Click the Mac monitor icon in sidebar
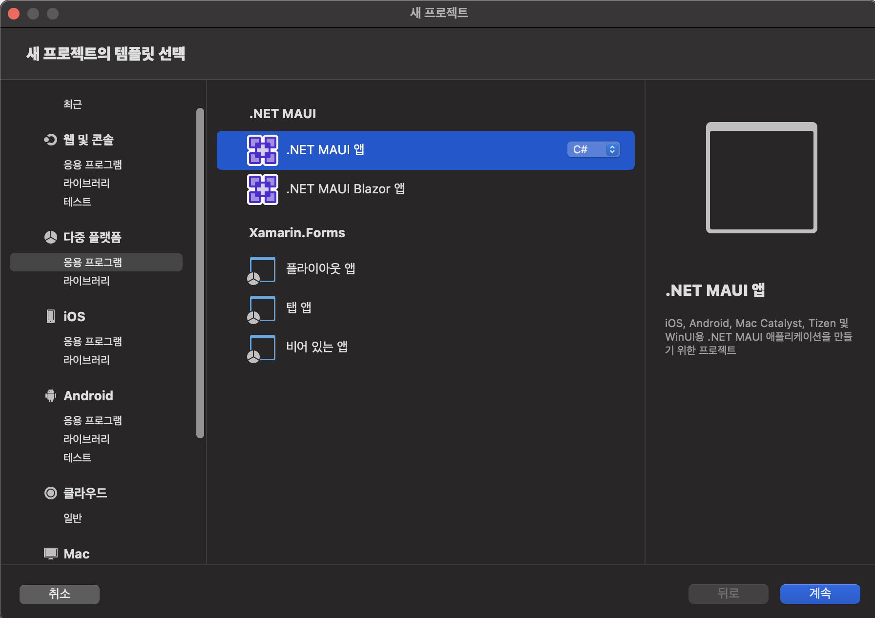The width and height of the screenshot is (875, 618). [x=50, y=554]
